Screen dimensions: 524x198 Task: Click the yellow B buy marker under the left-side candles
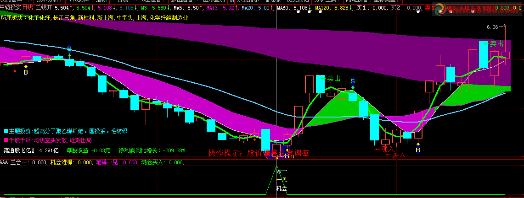26,72
